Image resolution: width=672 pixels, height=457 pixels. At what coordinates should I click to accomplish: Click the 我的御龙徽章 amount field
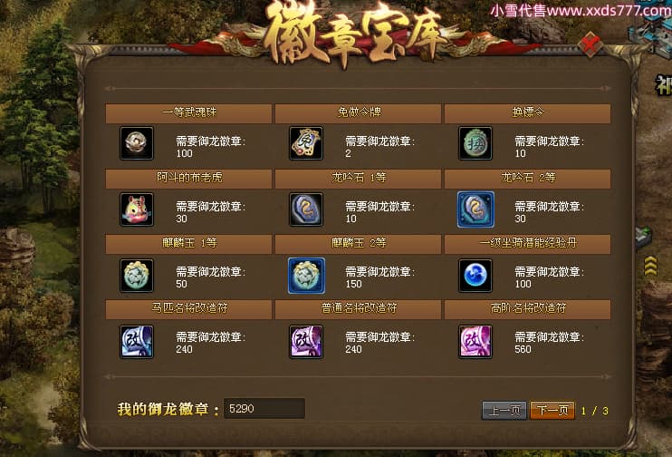264,409
